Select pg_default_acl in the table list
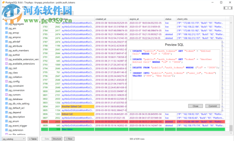 click(17, 108)
